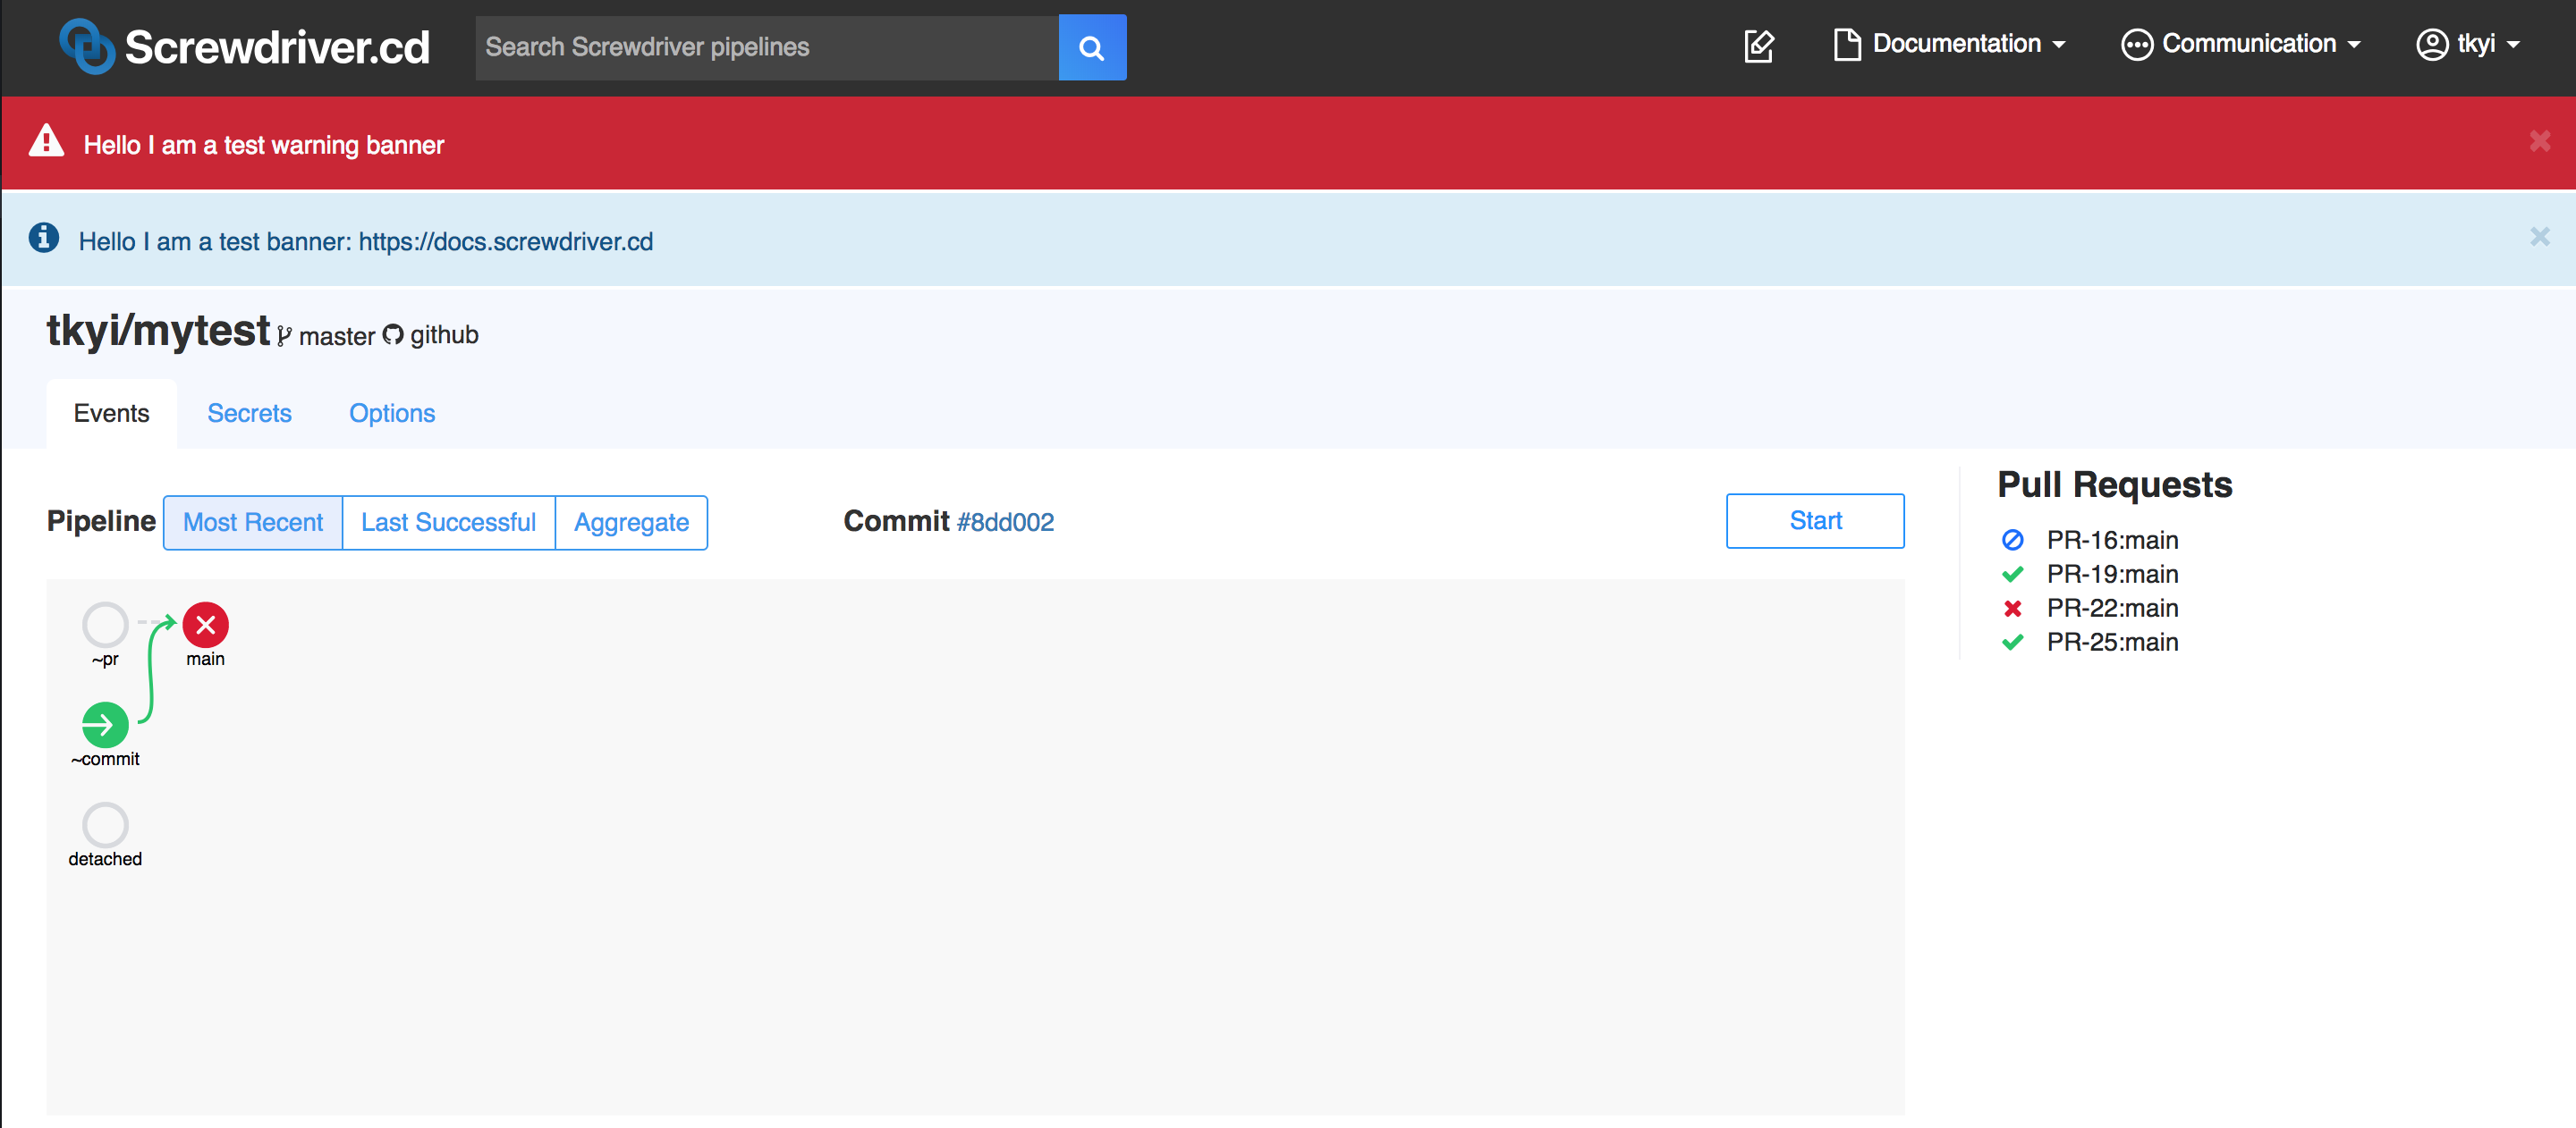Click the Screwdriver.cd title text
The image size is (2576, 1128).
277,47
